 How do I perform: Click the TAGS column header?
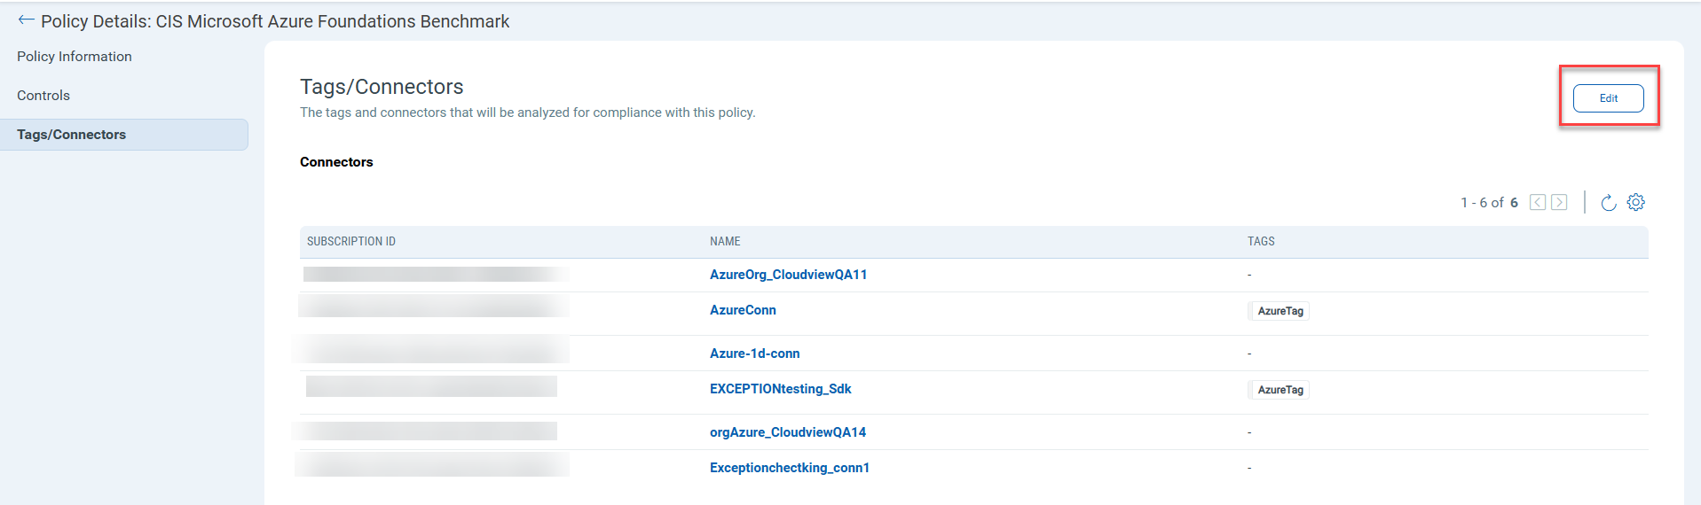(x=1261, y=241)
